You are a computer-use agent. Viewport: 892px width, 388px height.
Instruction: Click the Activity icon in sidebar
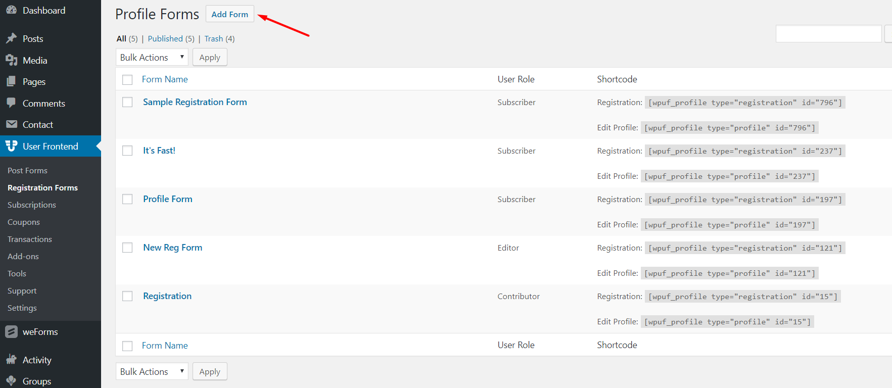coord(11,360)
